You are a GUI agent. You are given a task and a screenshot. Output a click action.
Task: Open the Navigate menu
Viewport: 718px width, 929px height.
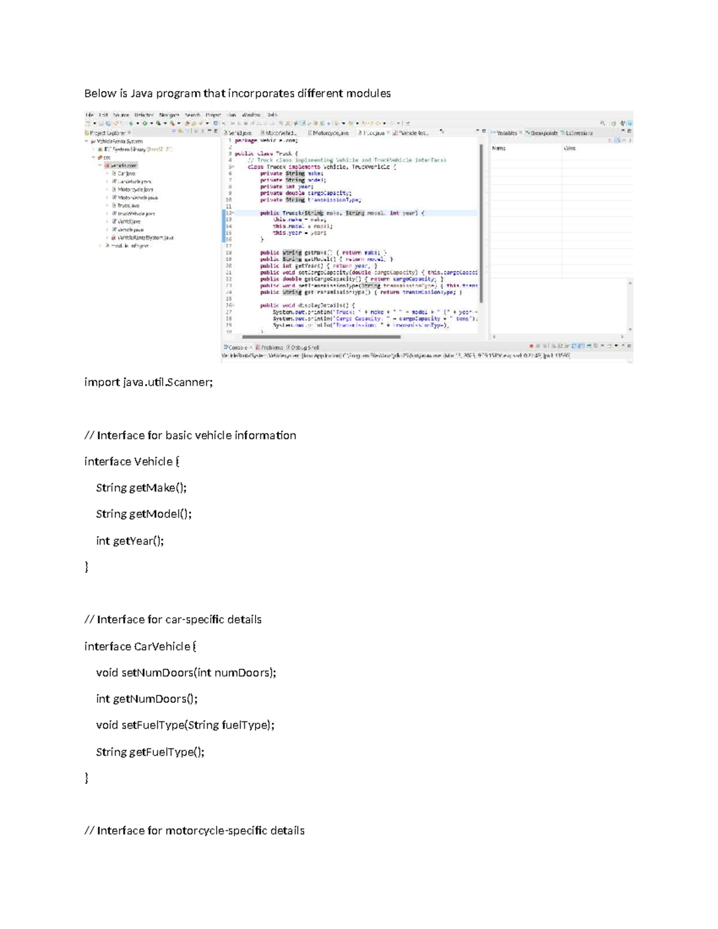[x=169, y=115]
